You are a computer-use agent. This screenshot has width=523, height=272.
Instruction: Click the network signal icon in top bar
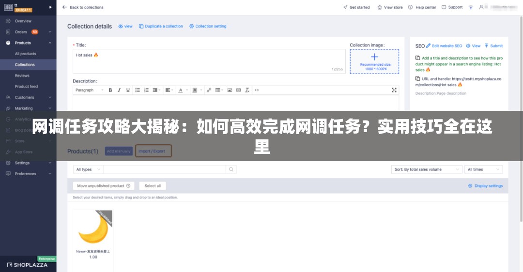point(471,7)
